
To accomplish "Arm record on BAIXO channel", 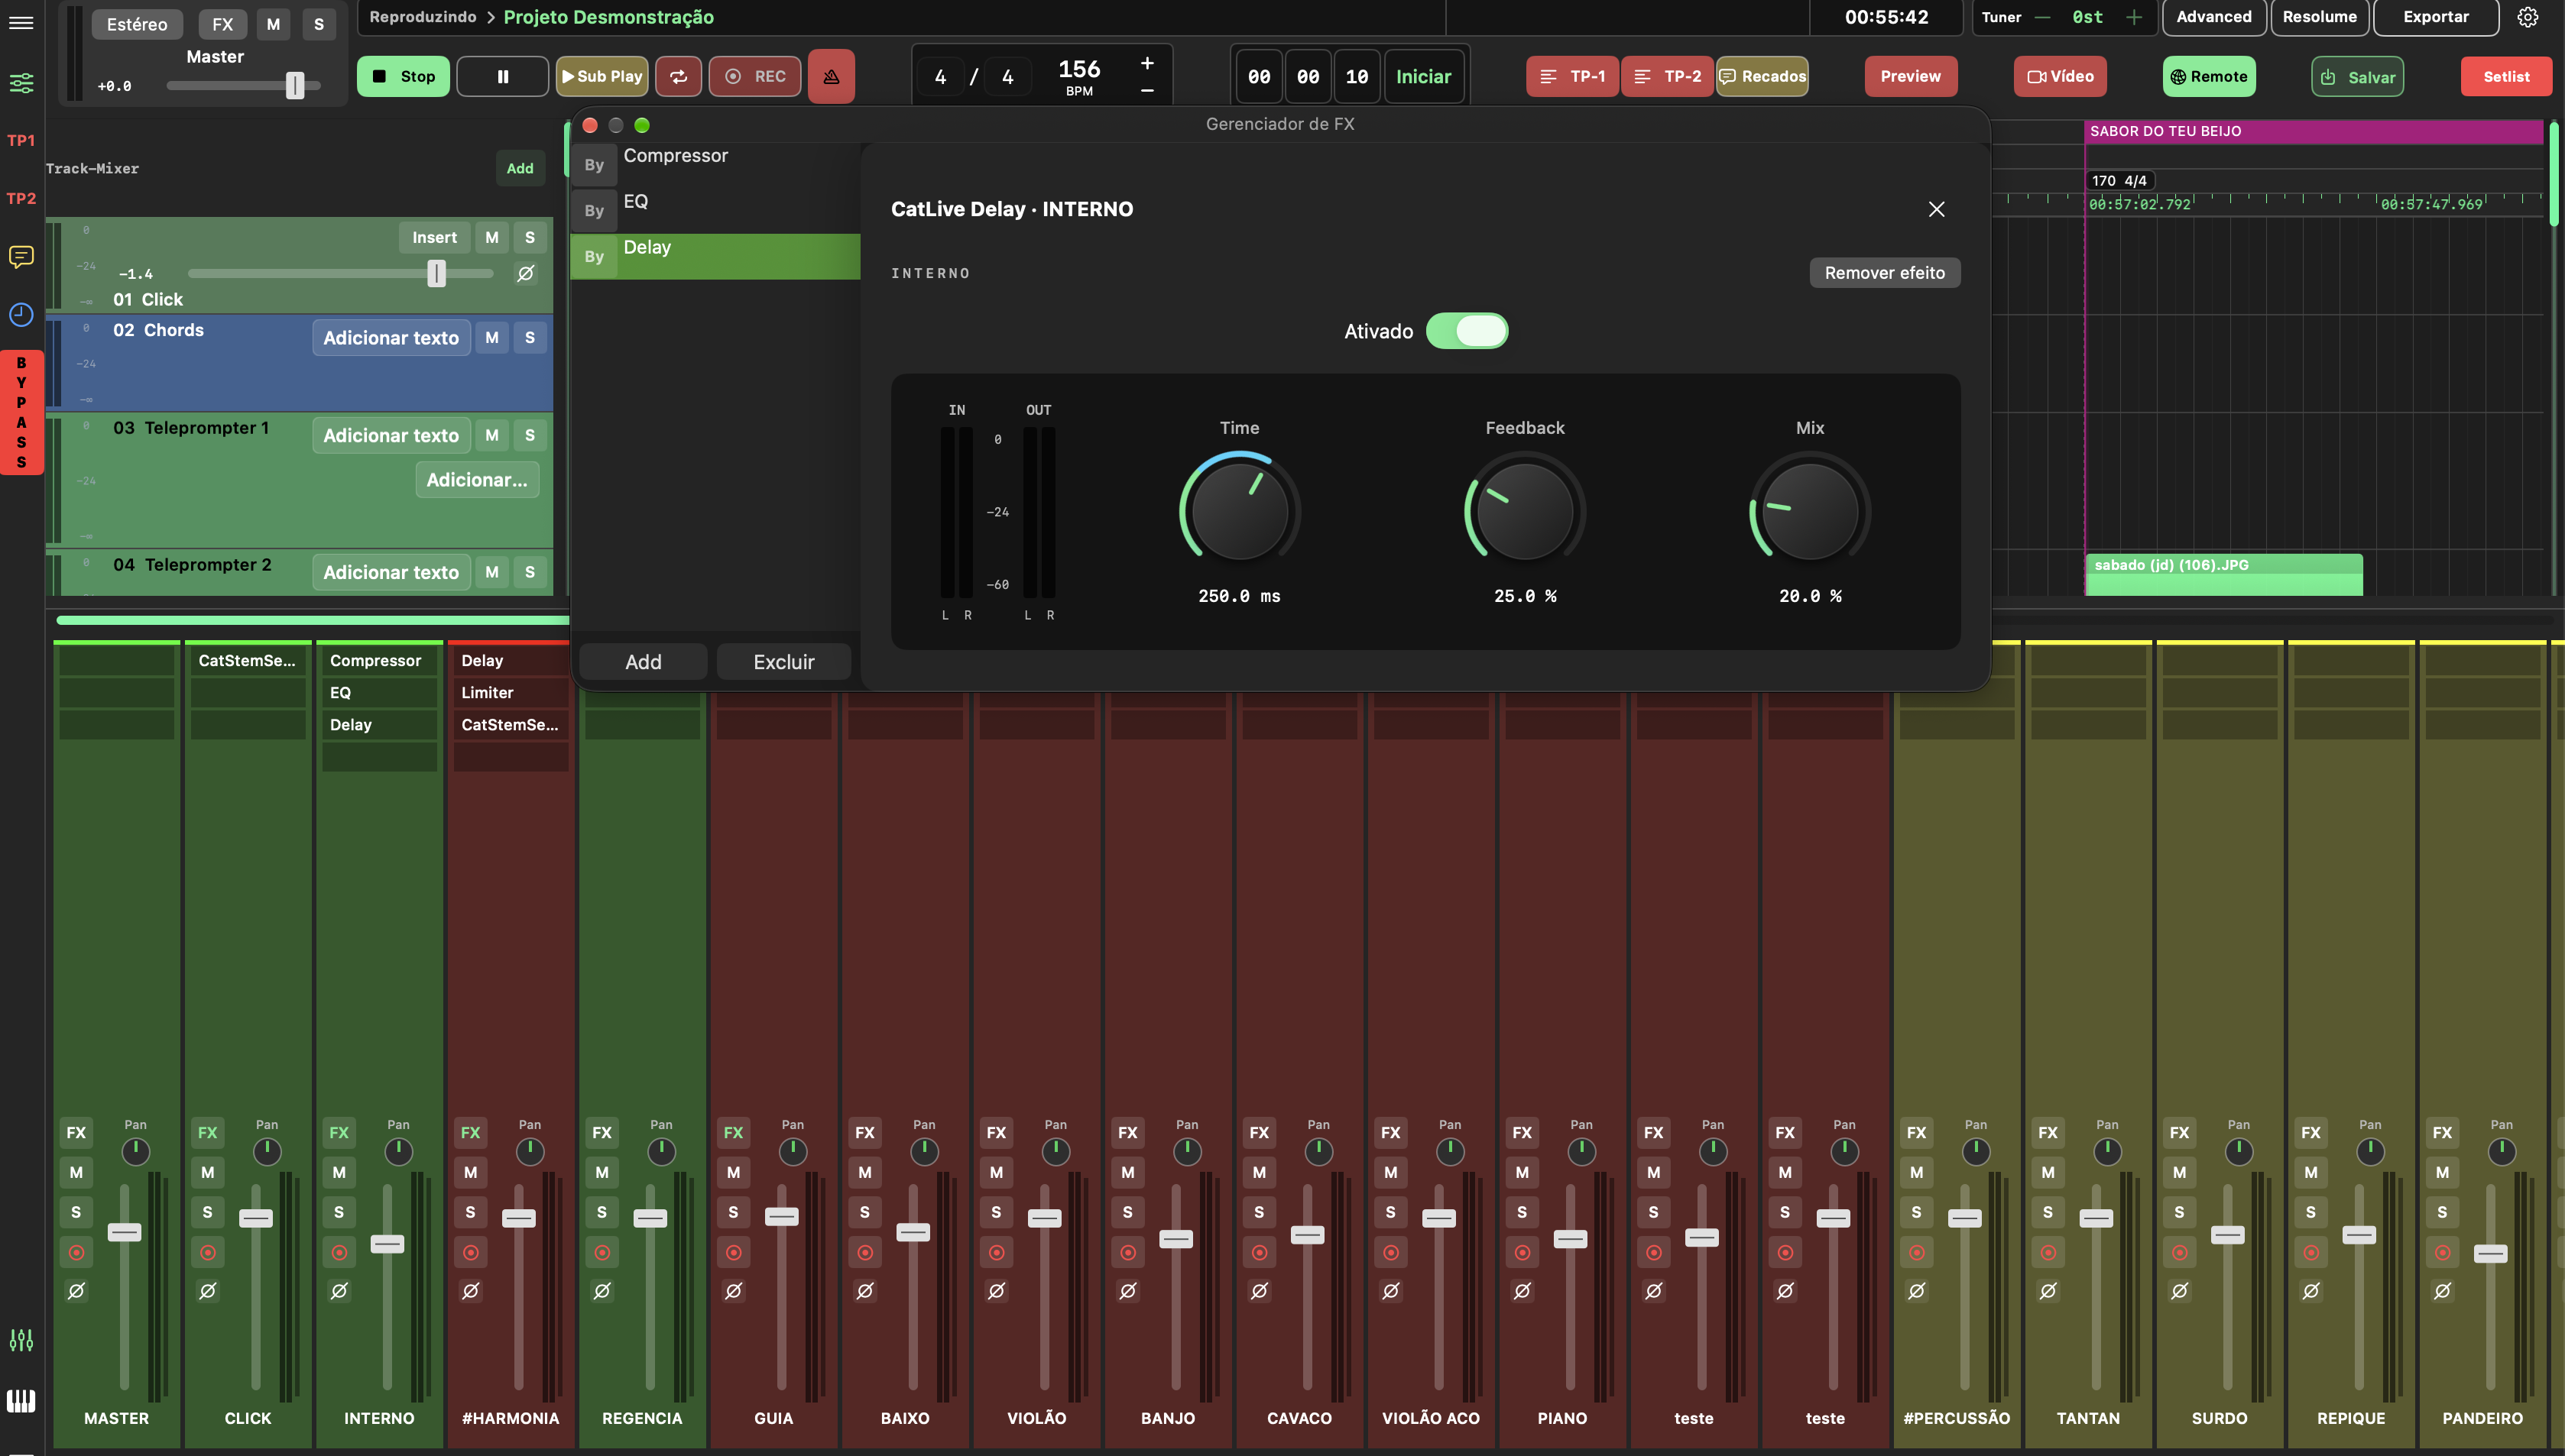I will click(864, 1252).
